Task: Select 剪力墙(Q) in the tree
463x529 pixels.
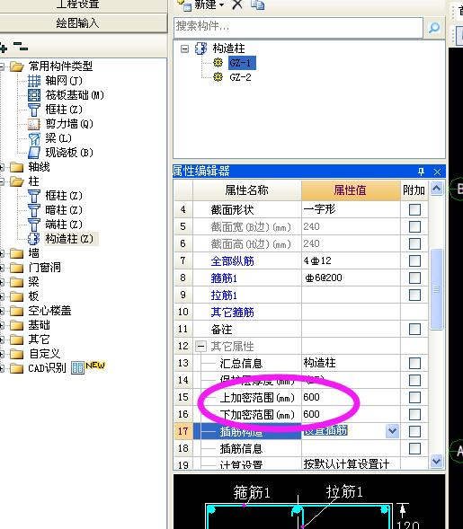Action: [x=69, y=124]
